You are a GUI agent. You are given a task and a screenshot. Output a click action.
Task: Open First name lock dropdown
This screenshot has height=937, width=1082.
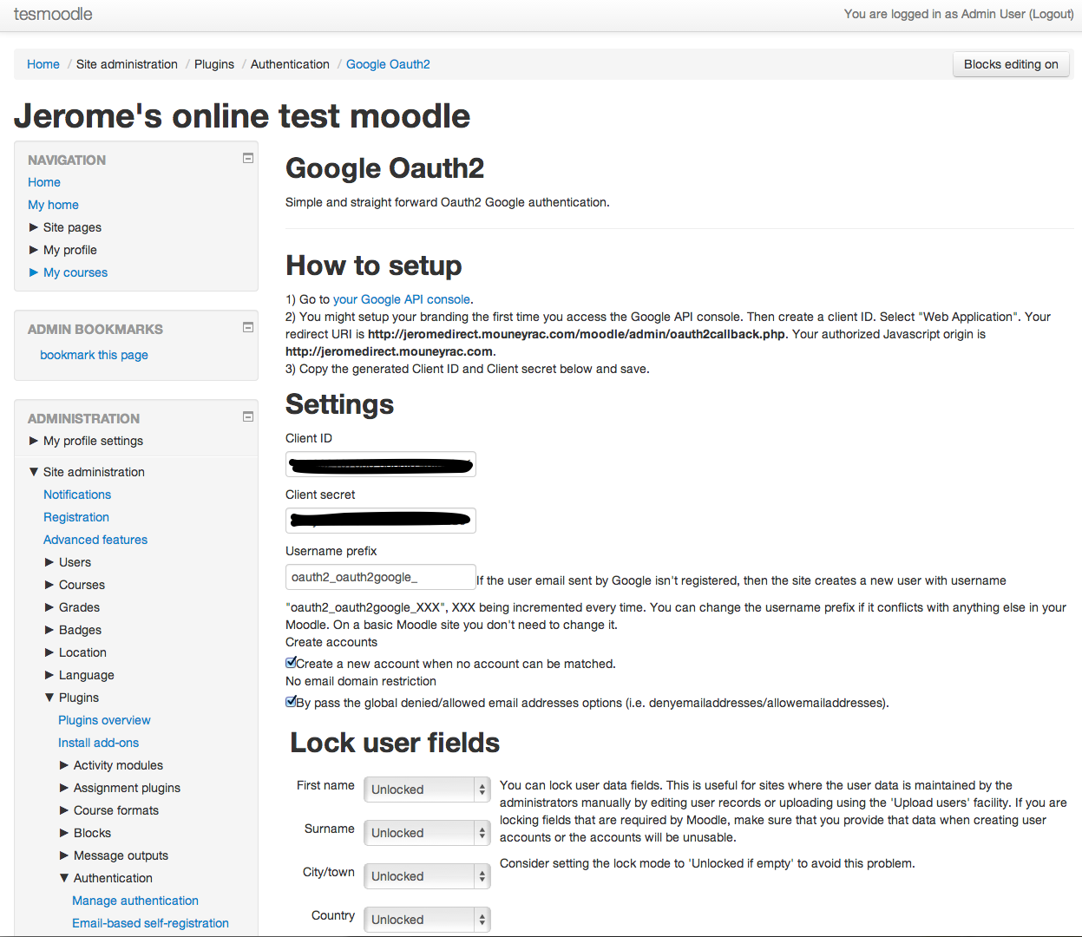[x=427, y=790]
